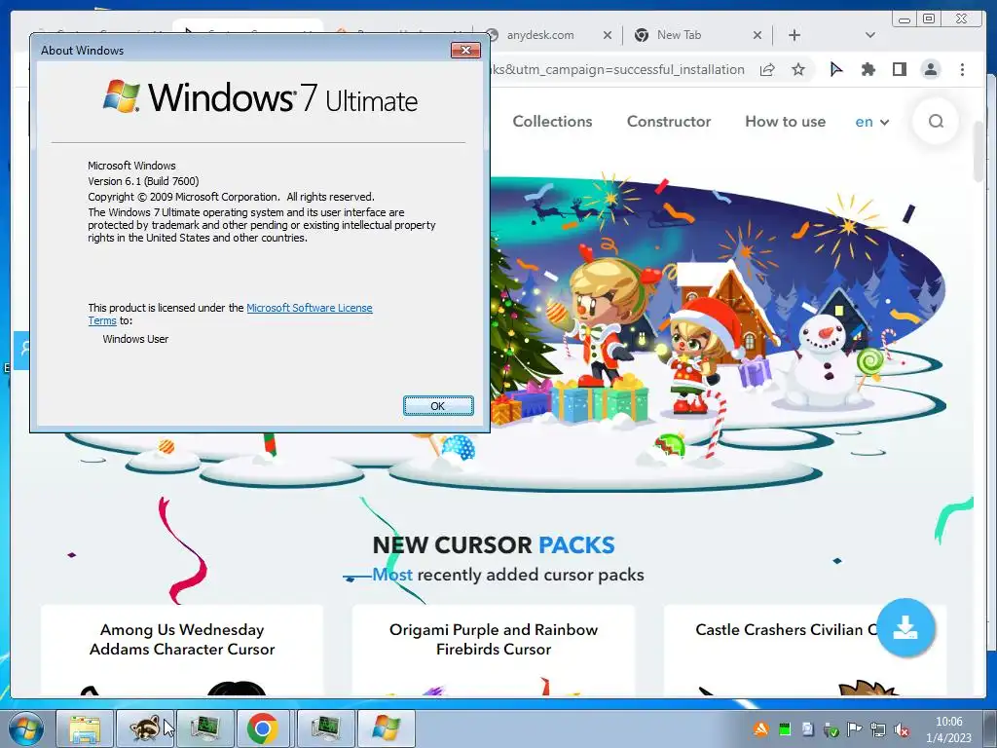Open the Action Center flag icon
The image size is (997, 748).
point(854,729)
